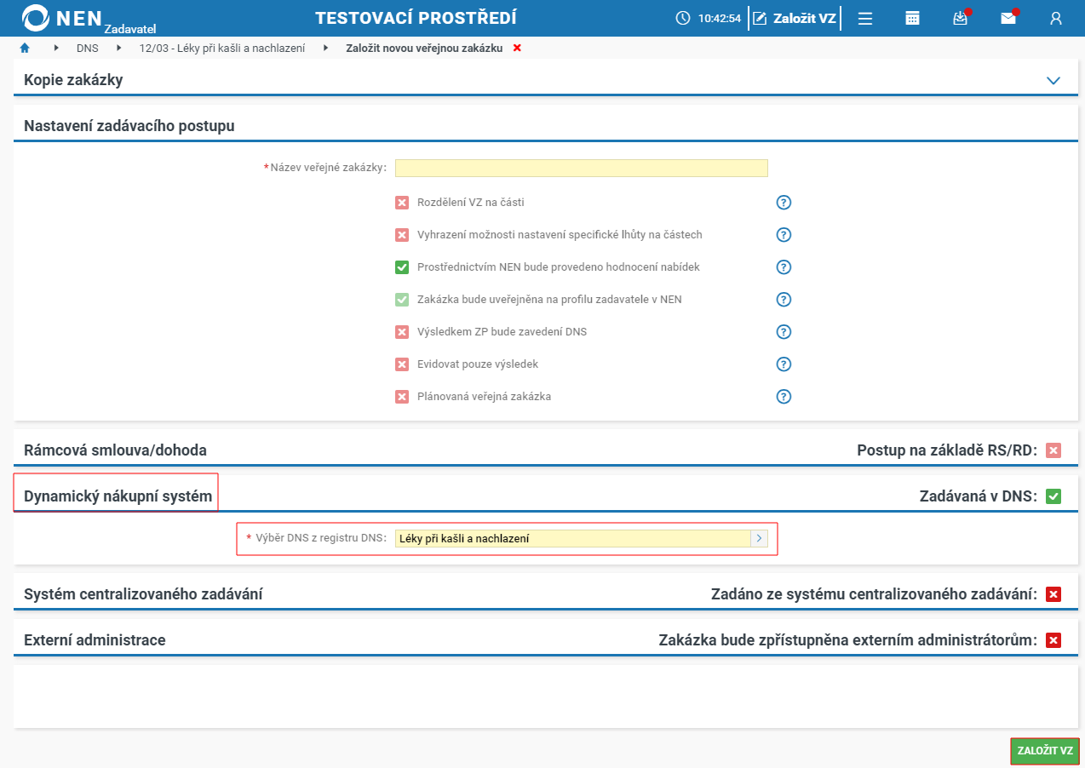Go to home via house icon
This screenshot has height=768, width=1085.
click(x=25, y=48)
